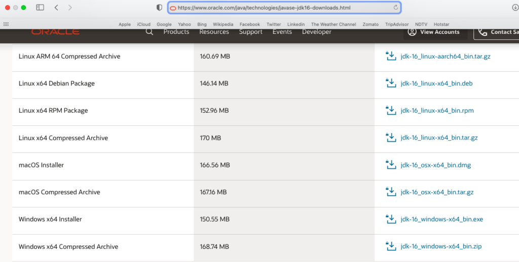Image resolution: width=519 pixels, height=262 pixels.
Task: Reload the page with refresh icon
Action: (395, 7)
